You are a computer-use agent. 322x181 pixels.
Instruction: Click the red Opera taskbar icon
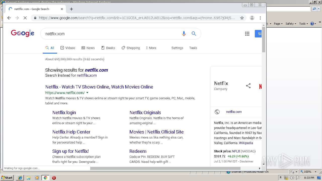pos(54,178)
